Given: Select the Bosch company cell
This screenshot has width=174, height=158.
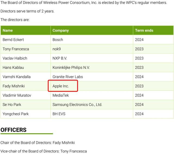Looking at the screenshot, I should pos(92,40).
